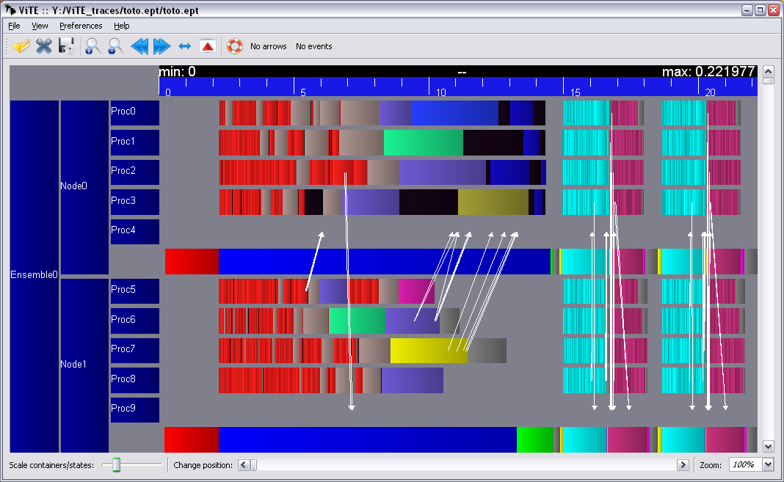This screenshot has height=482, width=784.
Task: Click the close trace X icon
Action: (44, 46)
